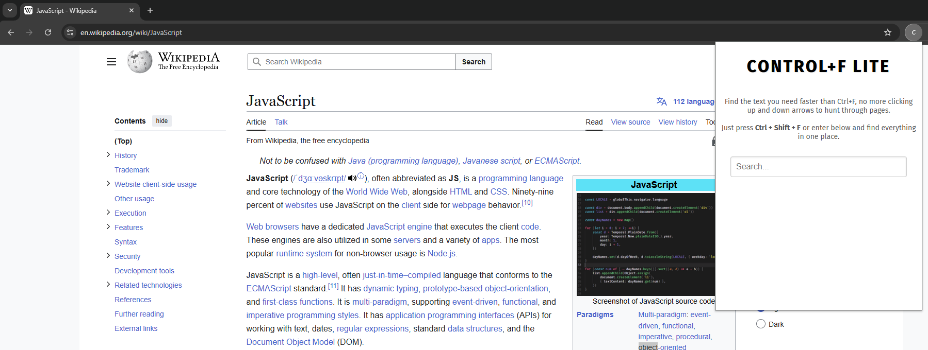
Task: Jump to Trademark in contents
Action: pos(132,170)
